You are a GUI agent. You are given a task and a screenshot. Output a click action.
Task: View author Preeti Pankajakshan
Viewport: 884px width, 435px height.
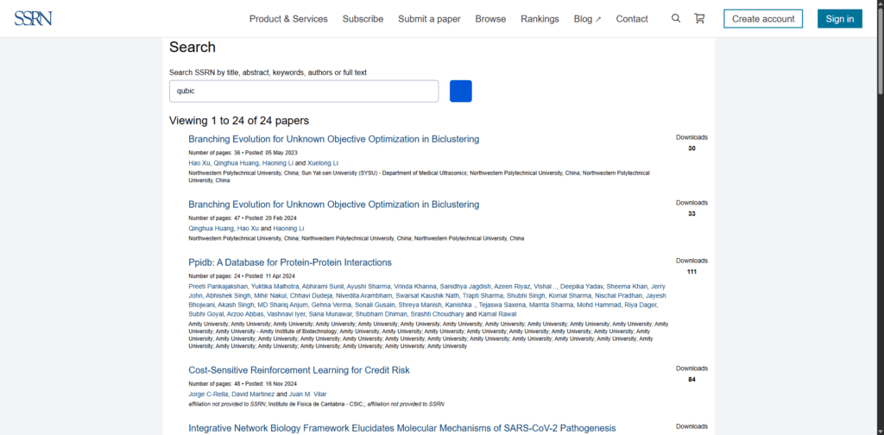tap(218, 287)
